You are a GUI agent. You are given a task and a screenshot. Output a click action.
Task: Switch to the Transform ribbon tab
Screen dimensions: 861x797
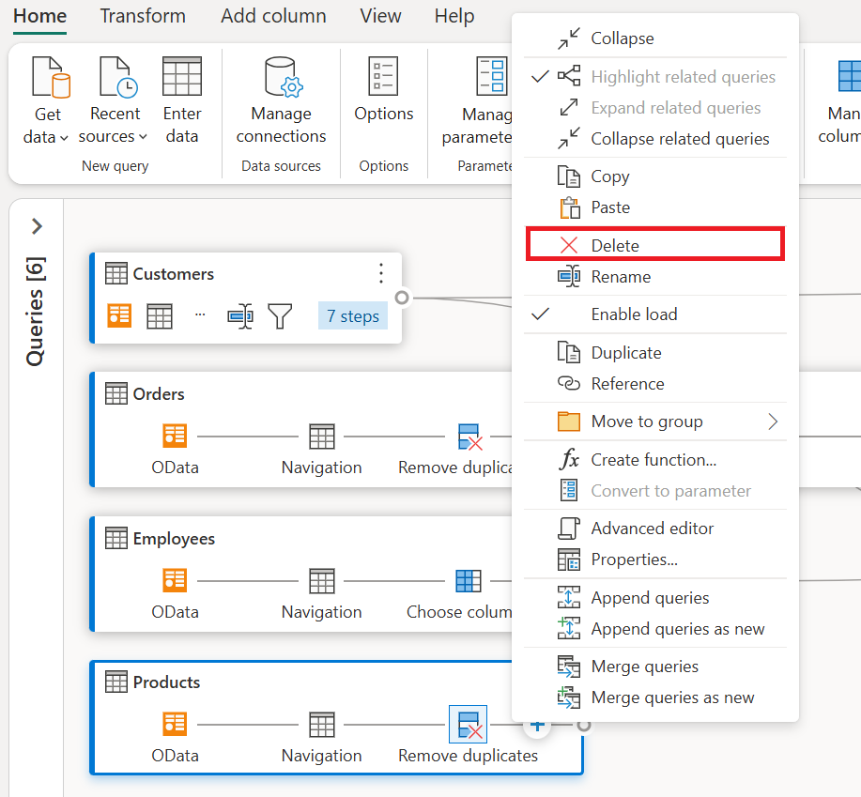pos(143,16)
